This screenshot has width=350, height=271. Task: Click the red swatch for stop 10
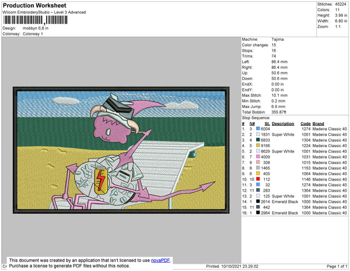[258, 179]
